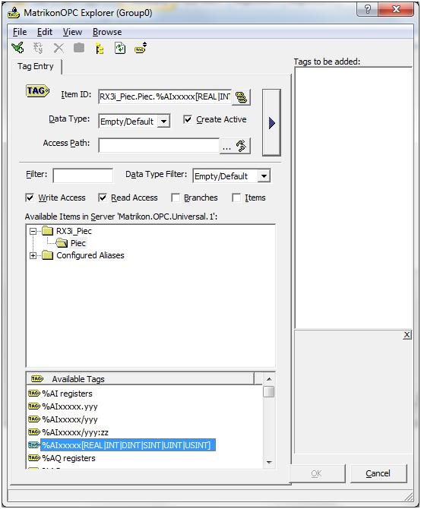
Task: Click the tree browse toolbar icon
Action: point(100,49)
